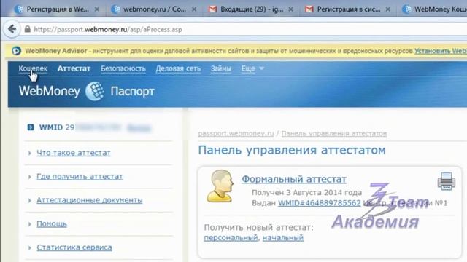Open the Деловая сеть menu item

(178, 68)
